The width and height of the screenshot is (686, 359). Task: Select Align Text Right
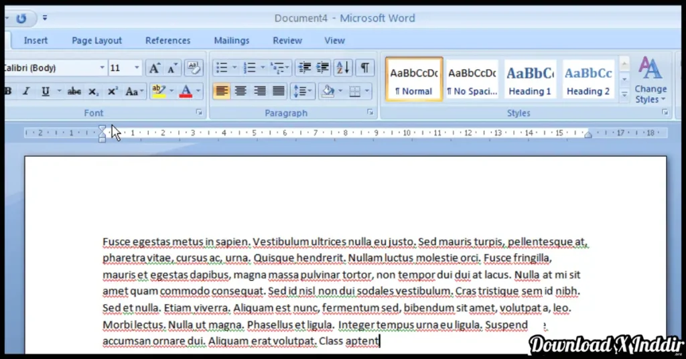[x=259, y=91]
